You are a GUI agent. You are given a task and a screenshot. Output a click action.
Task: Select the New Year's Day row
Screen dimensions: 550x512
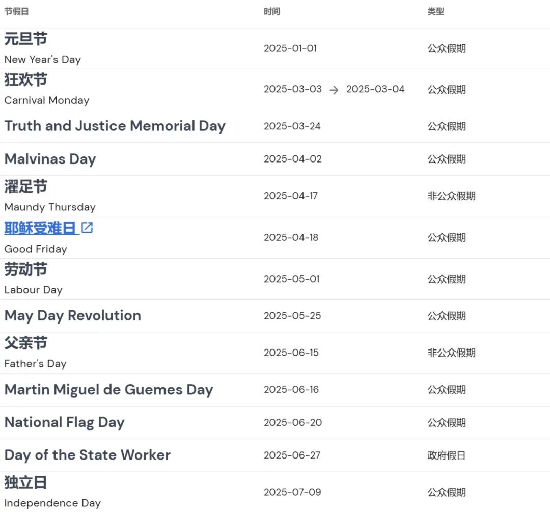click(x=42, y=48)
